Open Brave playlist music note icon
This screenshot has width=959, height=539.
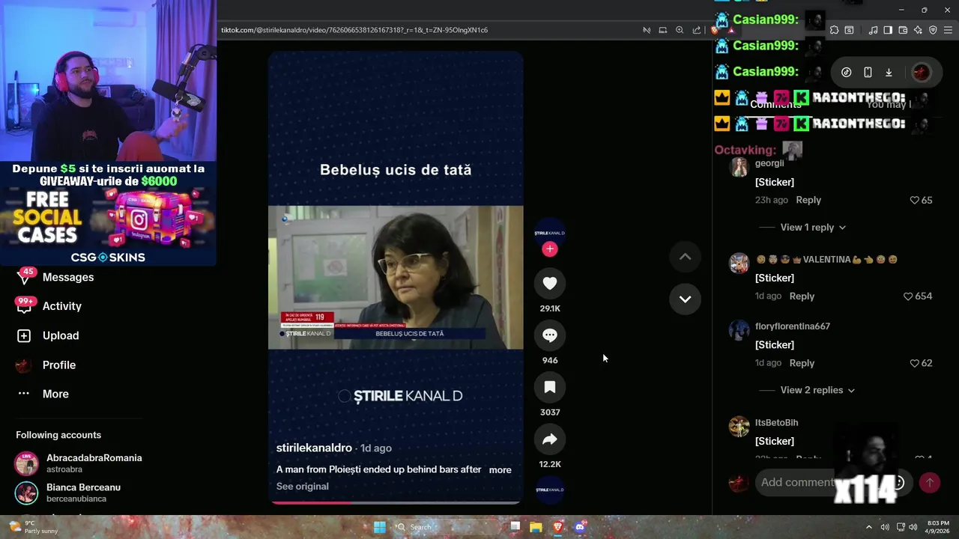pos(873,30)
